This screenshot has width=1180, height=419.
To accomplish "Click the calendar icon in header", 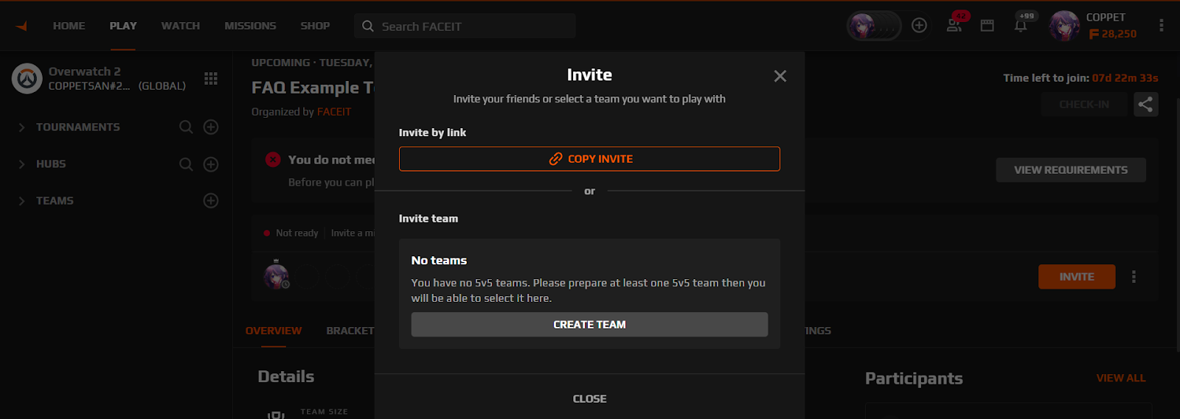I will tap(988, 26).
